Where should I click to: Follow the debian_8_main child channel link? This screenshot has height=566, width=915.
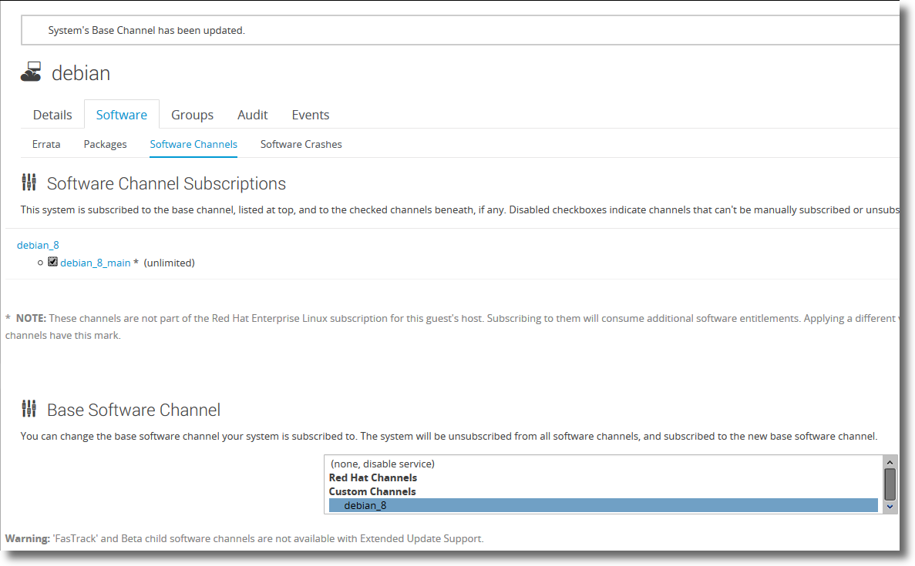click(95, 263)
